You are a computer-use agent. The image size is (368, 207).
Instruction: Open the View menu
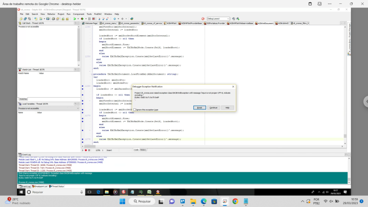43,14
